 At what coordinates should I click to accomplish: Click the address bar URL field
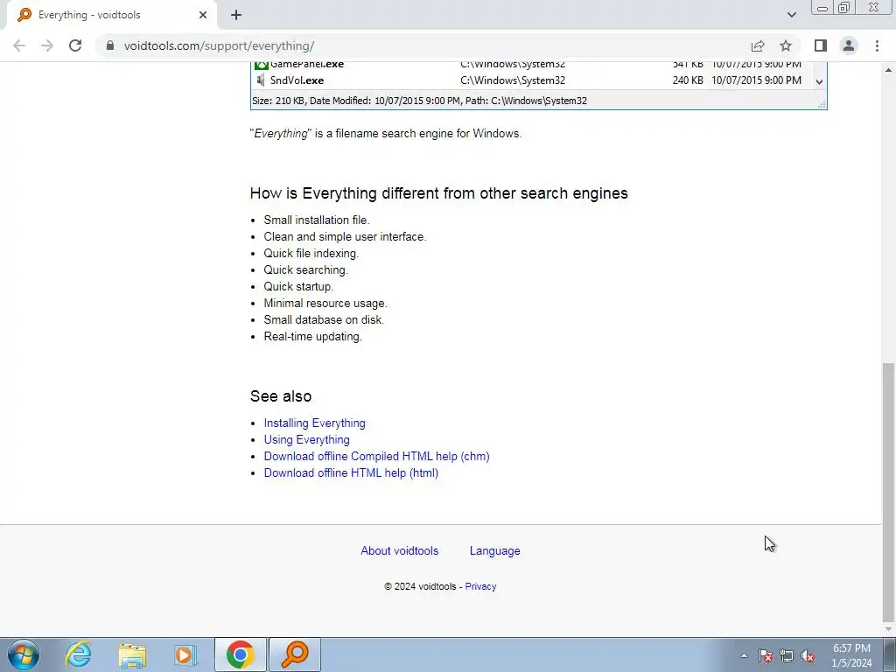(x=423, y=45)
